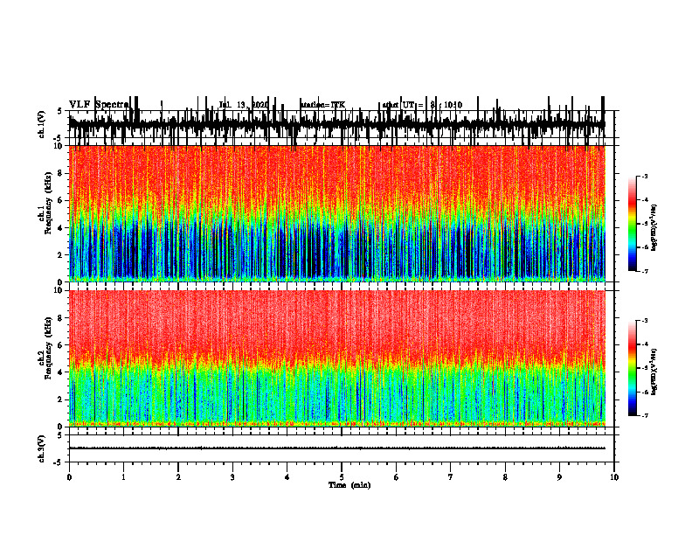This screenshot has width=692, height=535.
Task: Click the '8' tick on the time axis
Action: tap(505, 477)
